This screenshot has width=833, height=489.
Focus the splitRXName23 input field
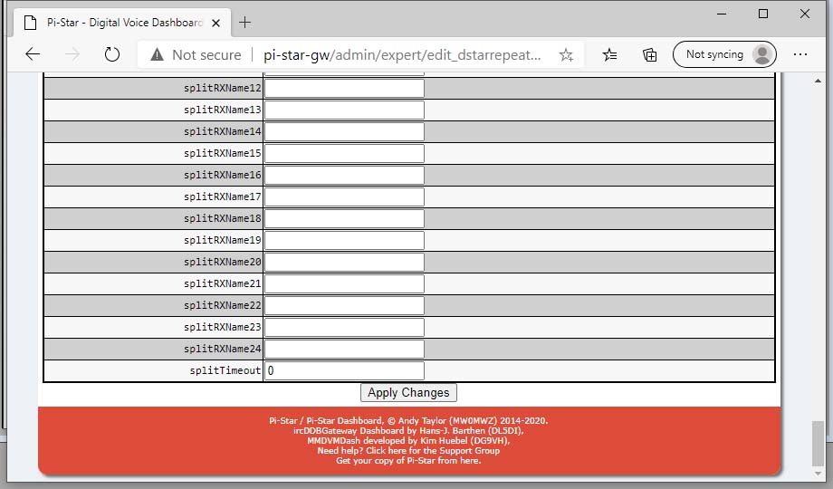344,328
